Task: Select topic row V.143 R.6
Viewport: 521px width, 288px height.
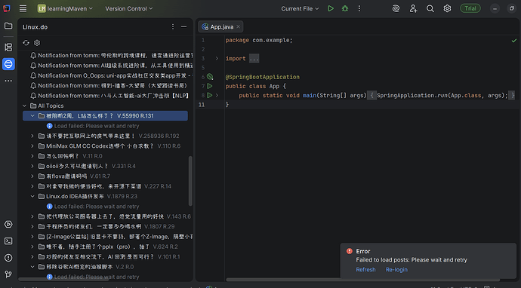Action: tap(114, 216)
